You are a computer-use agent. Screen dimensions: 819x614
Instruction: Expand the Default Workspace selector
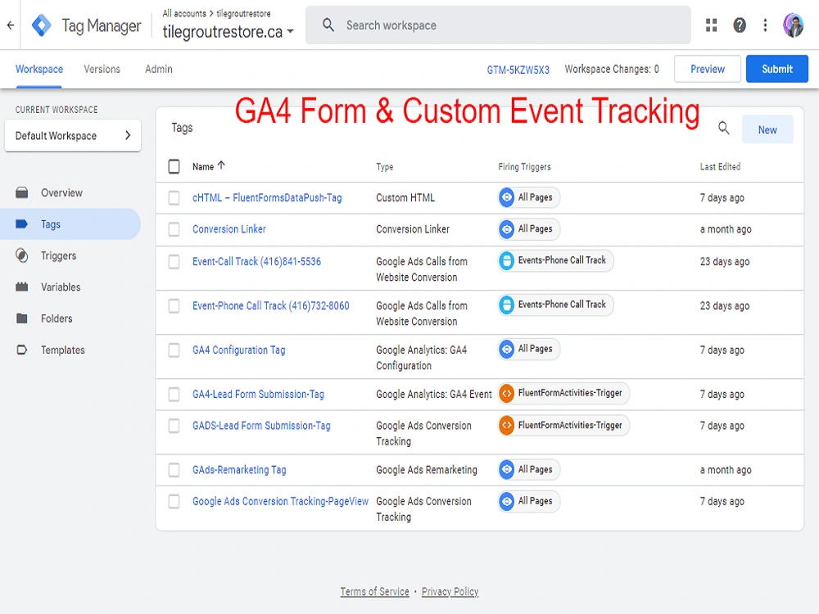click(73, 136)
